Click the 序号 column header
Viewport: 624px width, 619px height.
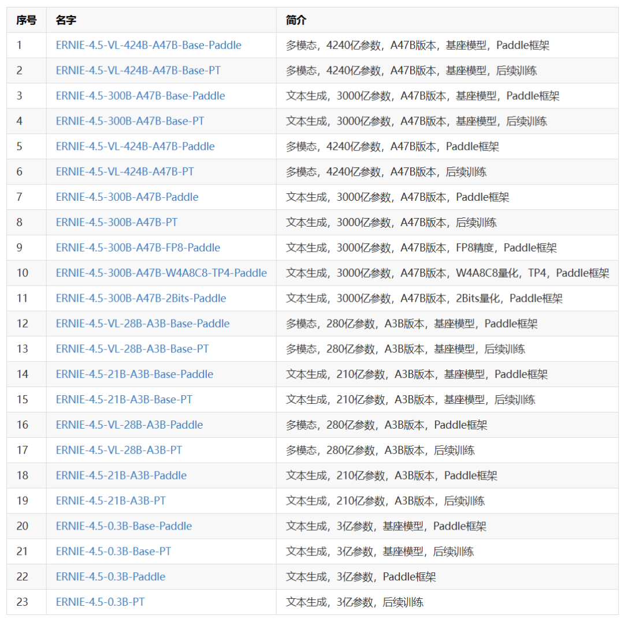tap(26, 20)
